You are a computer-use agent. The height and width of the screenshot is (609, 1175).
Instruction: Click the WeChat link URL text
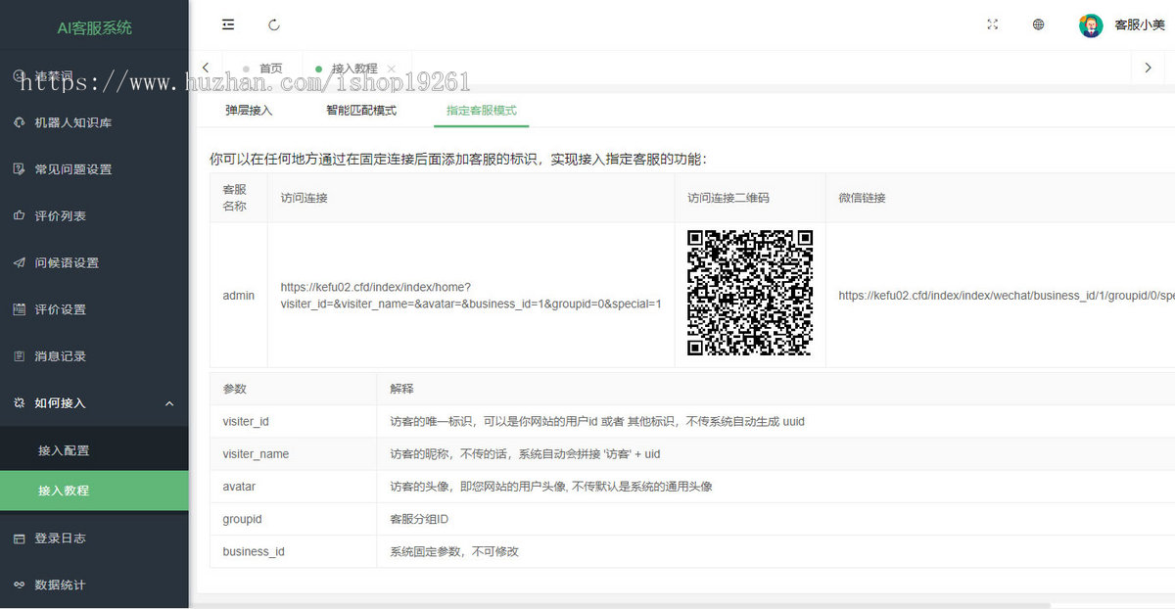[1007, 295]
